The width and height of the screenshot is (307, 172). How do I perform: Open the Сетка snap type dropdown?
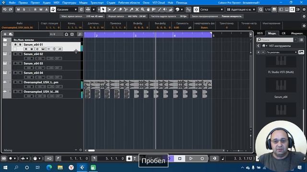click(212, 10)
